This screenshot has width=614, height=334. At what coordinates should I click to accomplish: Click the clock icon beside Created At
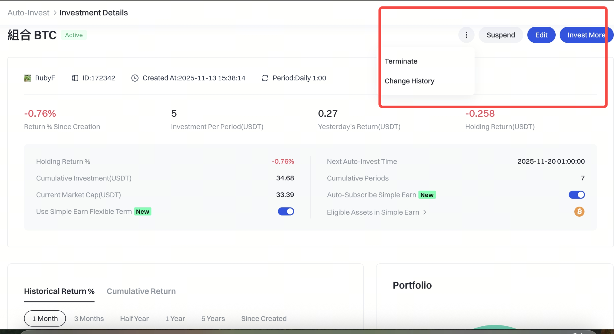[135, 78]
